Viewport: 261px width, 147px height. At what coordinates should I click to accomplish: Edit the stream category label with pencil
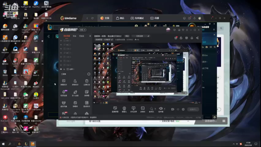coord(112,40)
